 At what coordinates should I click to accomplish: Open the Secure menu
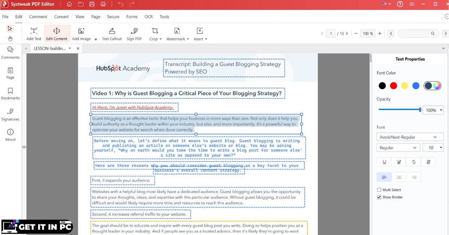(113, 17)
